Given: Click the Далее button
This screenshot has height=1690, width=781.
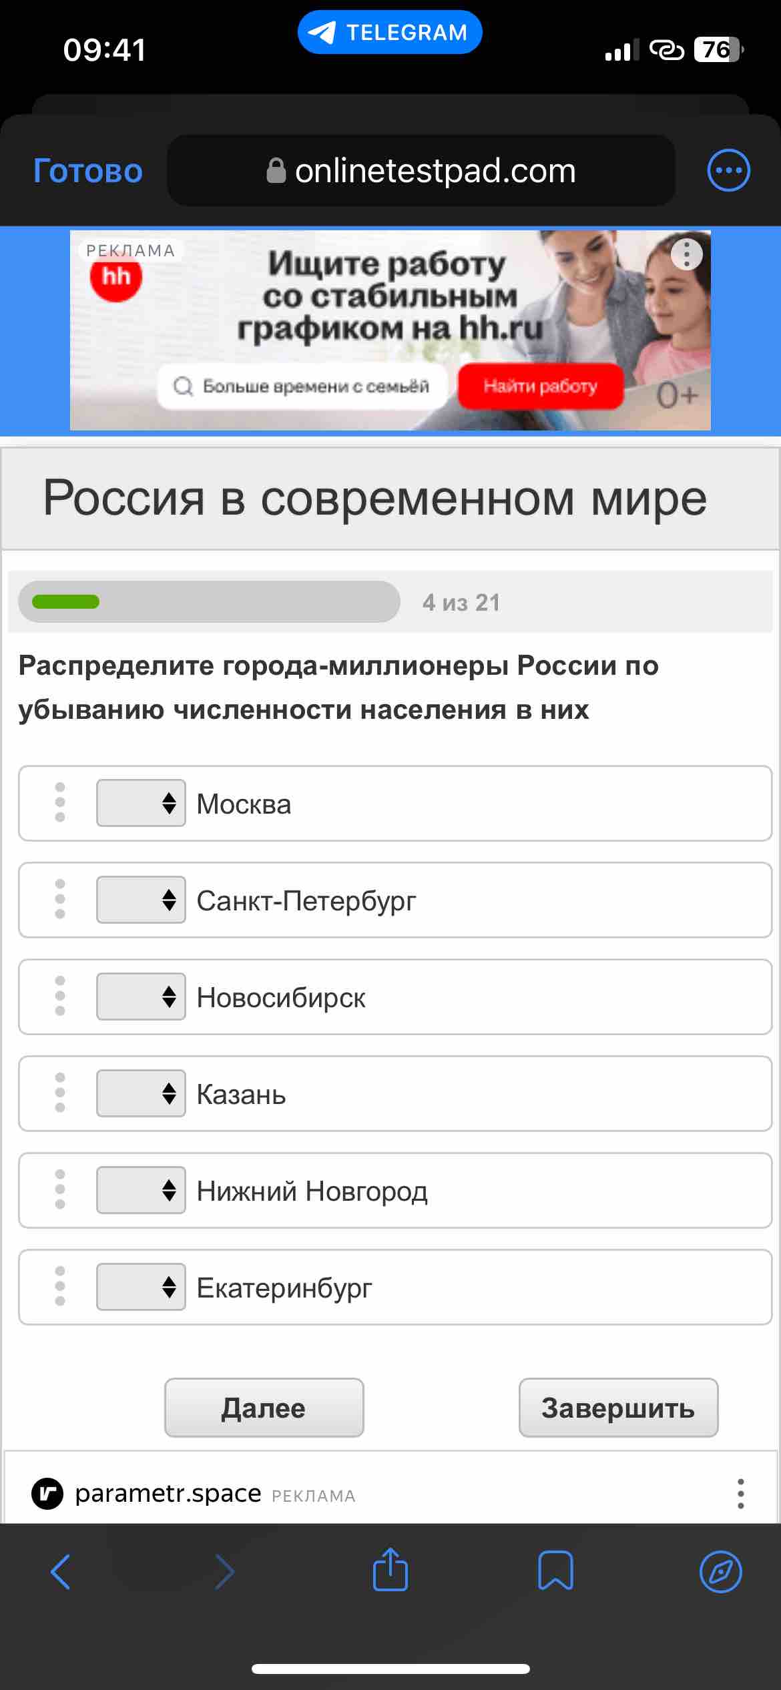Looking at the screenshot, I should point(264,1408).
